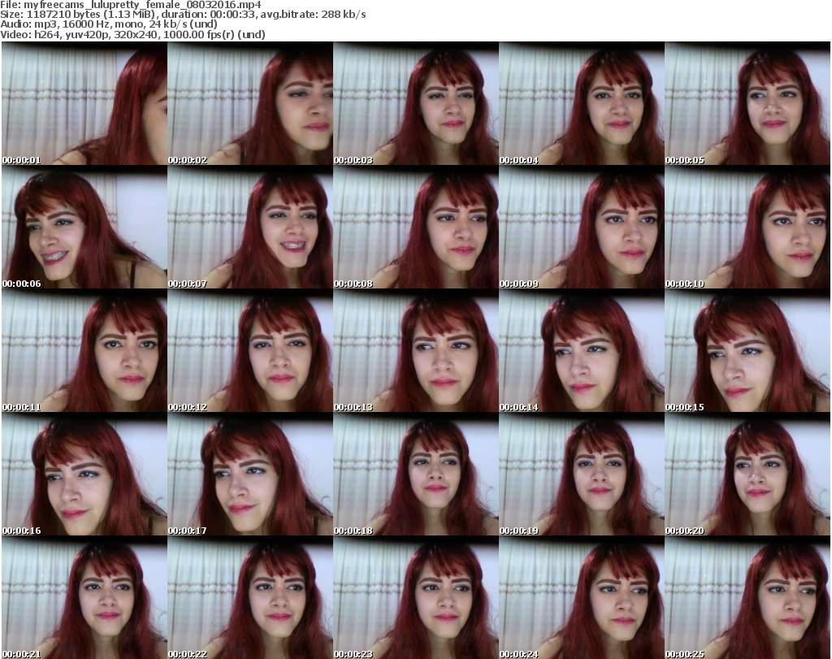832x659 pixels.
Task: Choose the frame at 00:00:10
Action: [747, 228]
